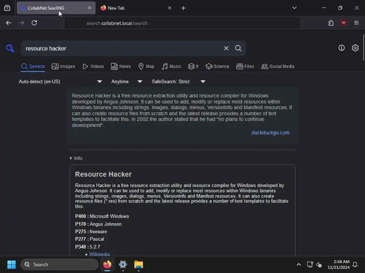Viewport: 365px width, 273px height.
Task: Click the P277 Pascal row
Action: point(89,239)
